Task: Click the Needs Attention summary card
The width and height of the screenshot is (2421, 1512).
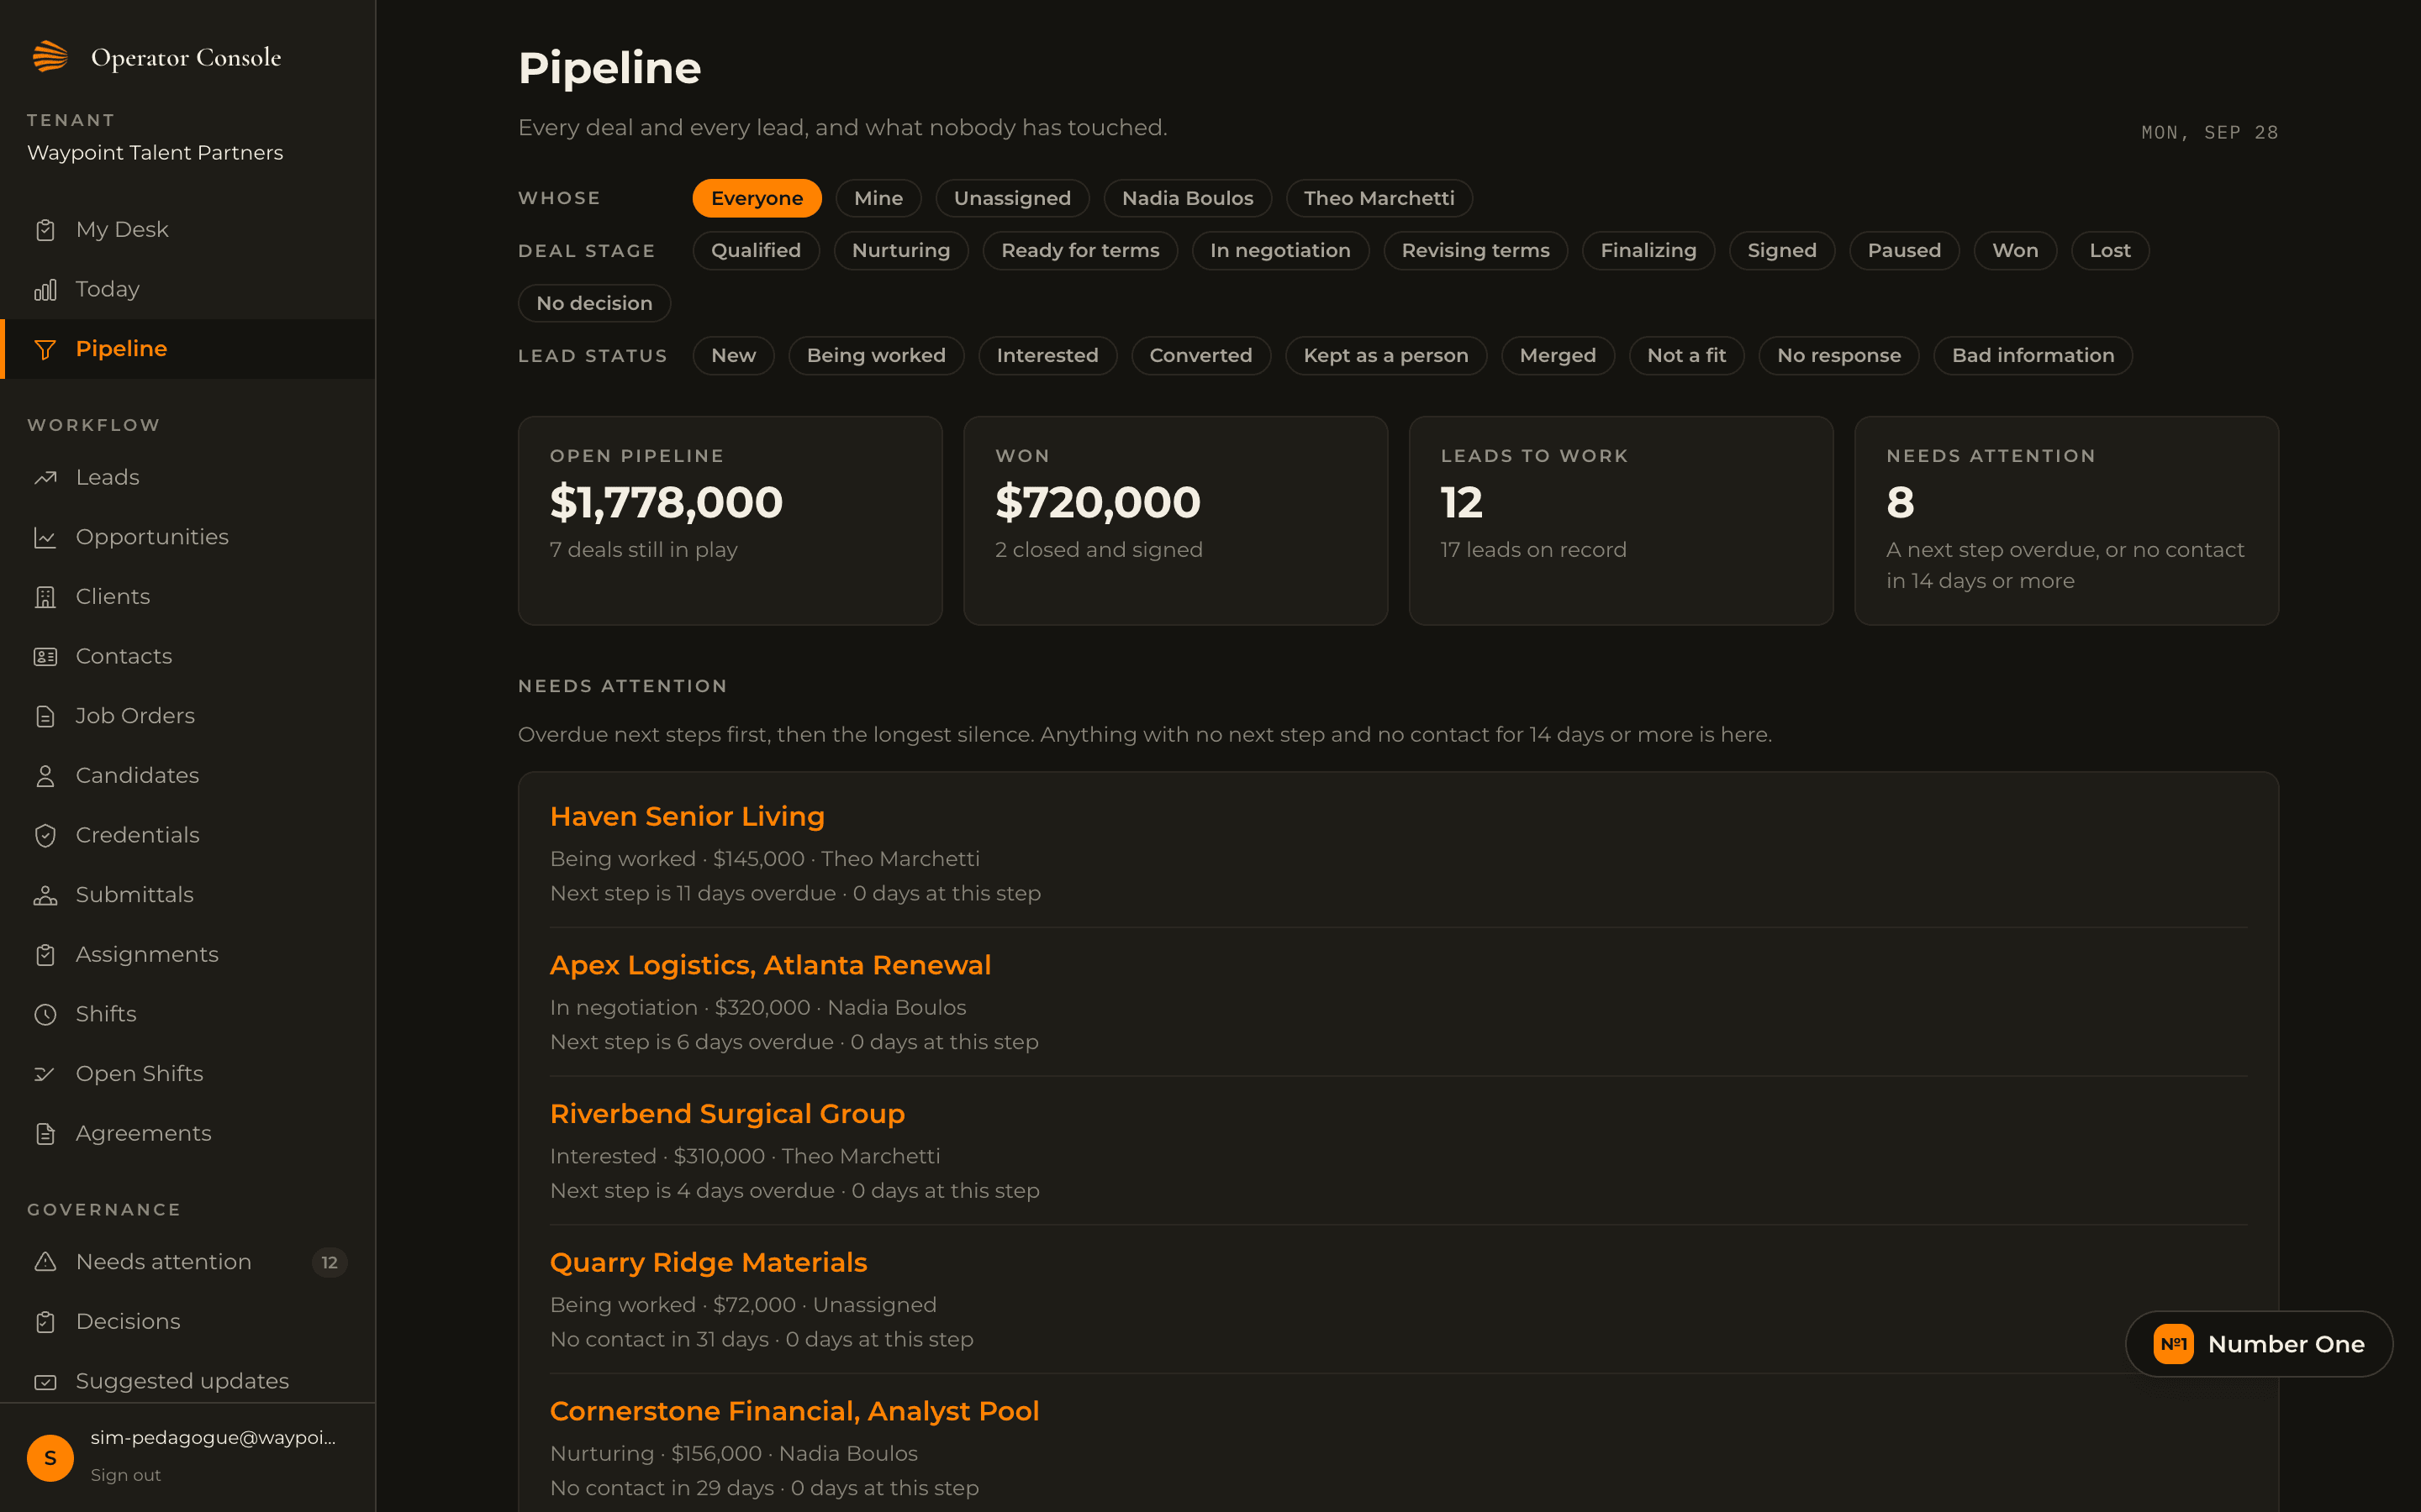Action: point(2066,521)
